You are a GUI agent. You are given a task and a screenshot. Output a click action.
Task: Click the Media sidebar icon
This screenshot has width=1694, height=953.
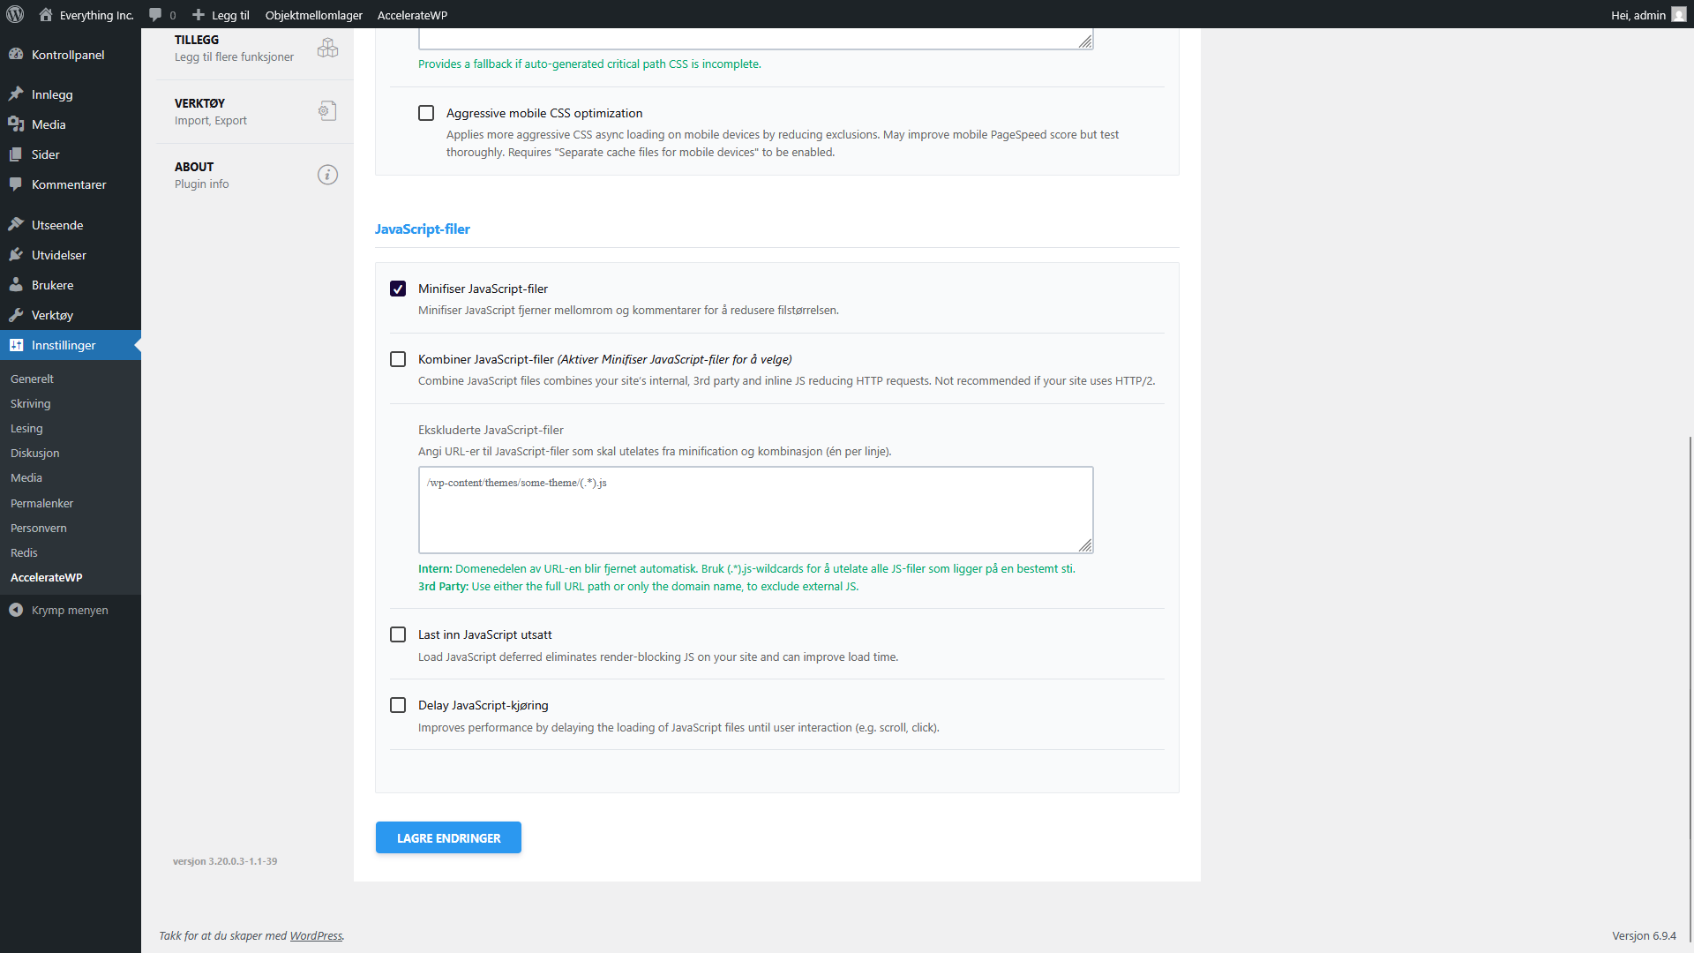16,124
